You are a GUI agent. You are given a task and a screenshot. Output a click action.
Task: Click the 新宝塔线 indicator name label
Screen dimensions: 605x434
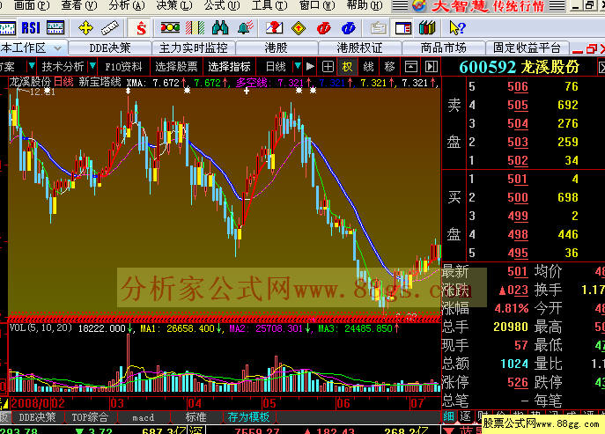pos(100,82)
